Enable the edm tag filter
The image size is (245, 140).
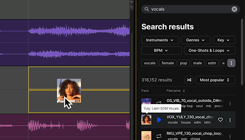[x=212, y=63]
